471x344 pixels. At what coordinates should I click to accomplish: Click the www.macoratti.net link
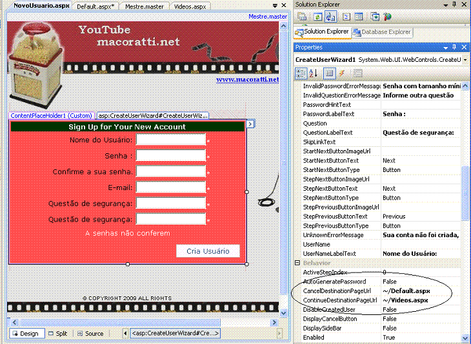coord(248,79)
